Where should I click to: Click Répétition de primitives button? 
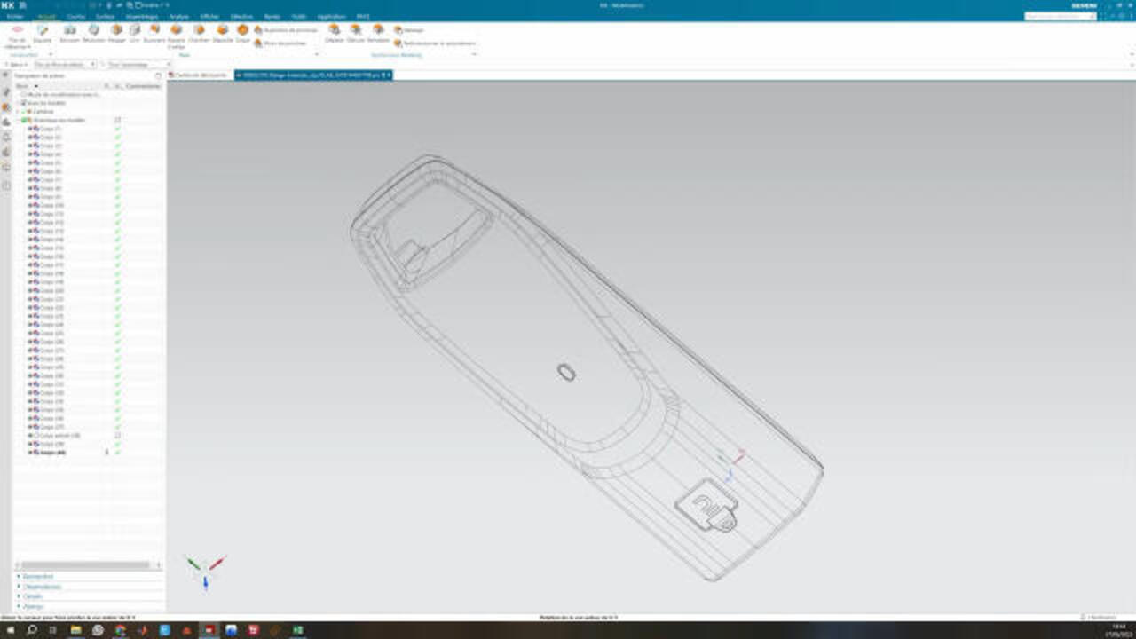[x=286, y=29]
